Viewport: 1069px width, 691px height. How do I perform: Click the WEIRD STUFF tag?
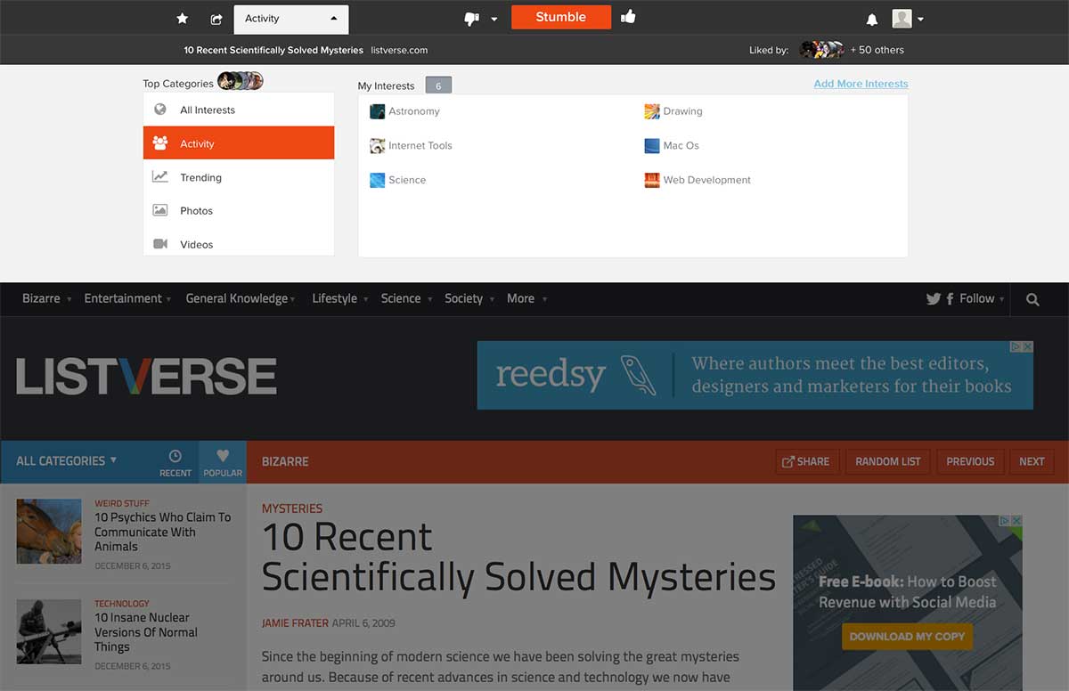point(122,503)
